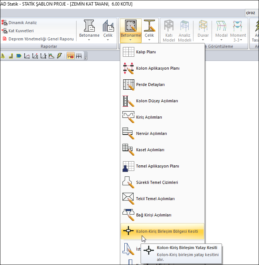Click Kolon Düşey Açılımları icon
259x265 pixels.
(128, 101)
